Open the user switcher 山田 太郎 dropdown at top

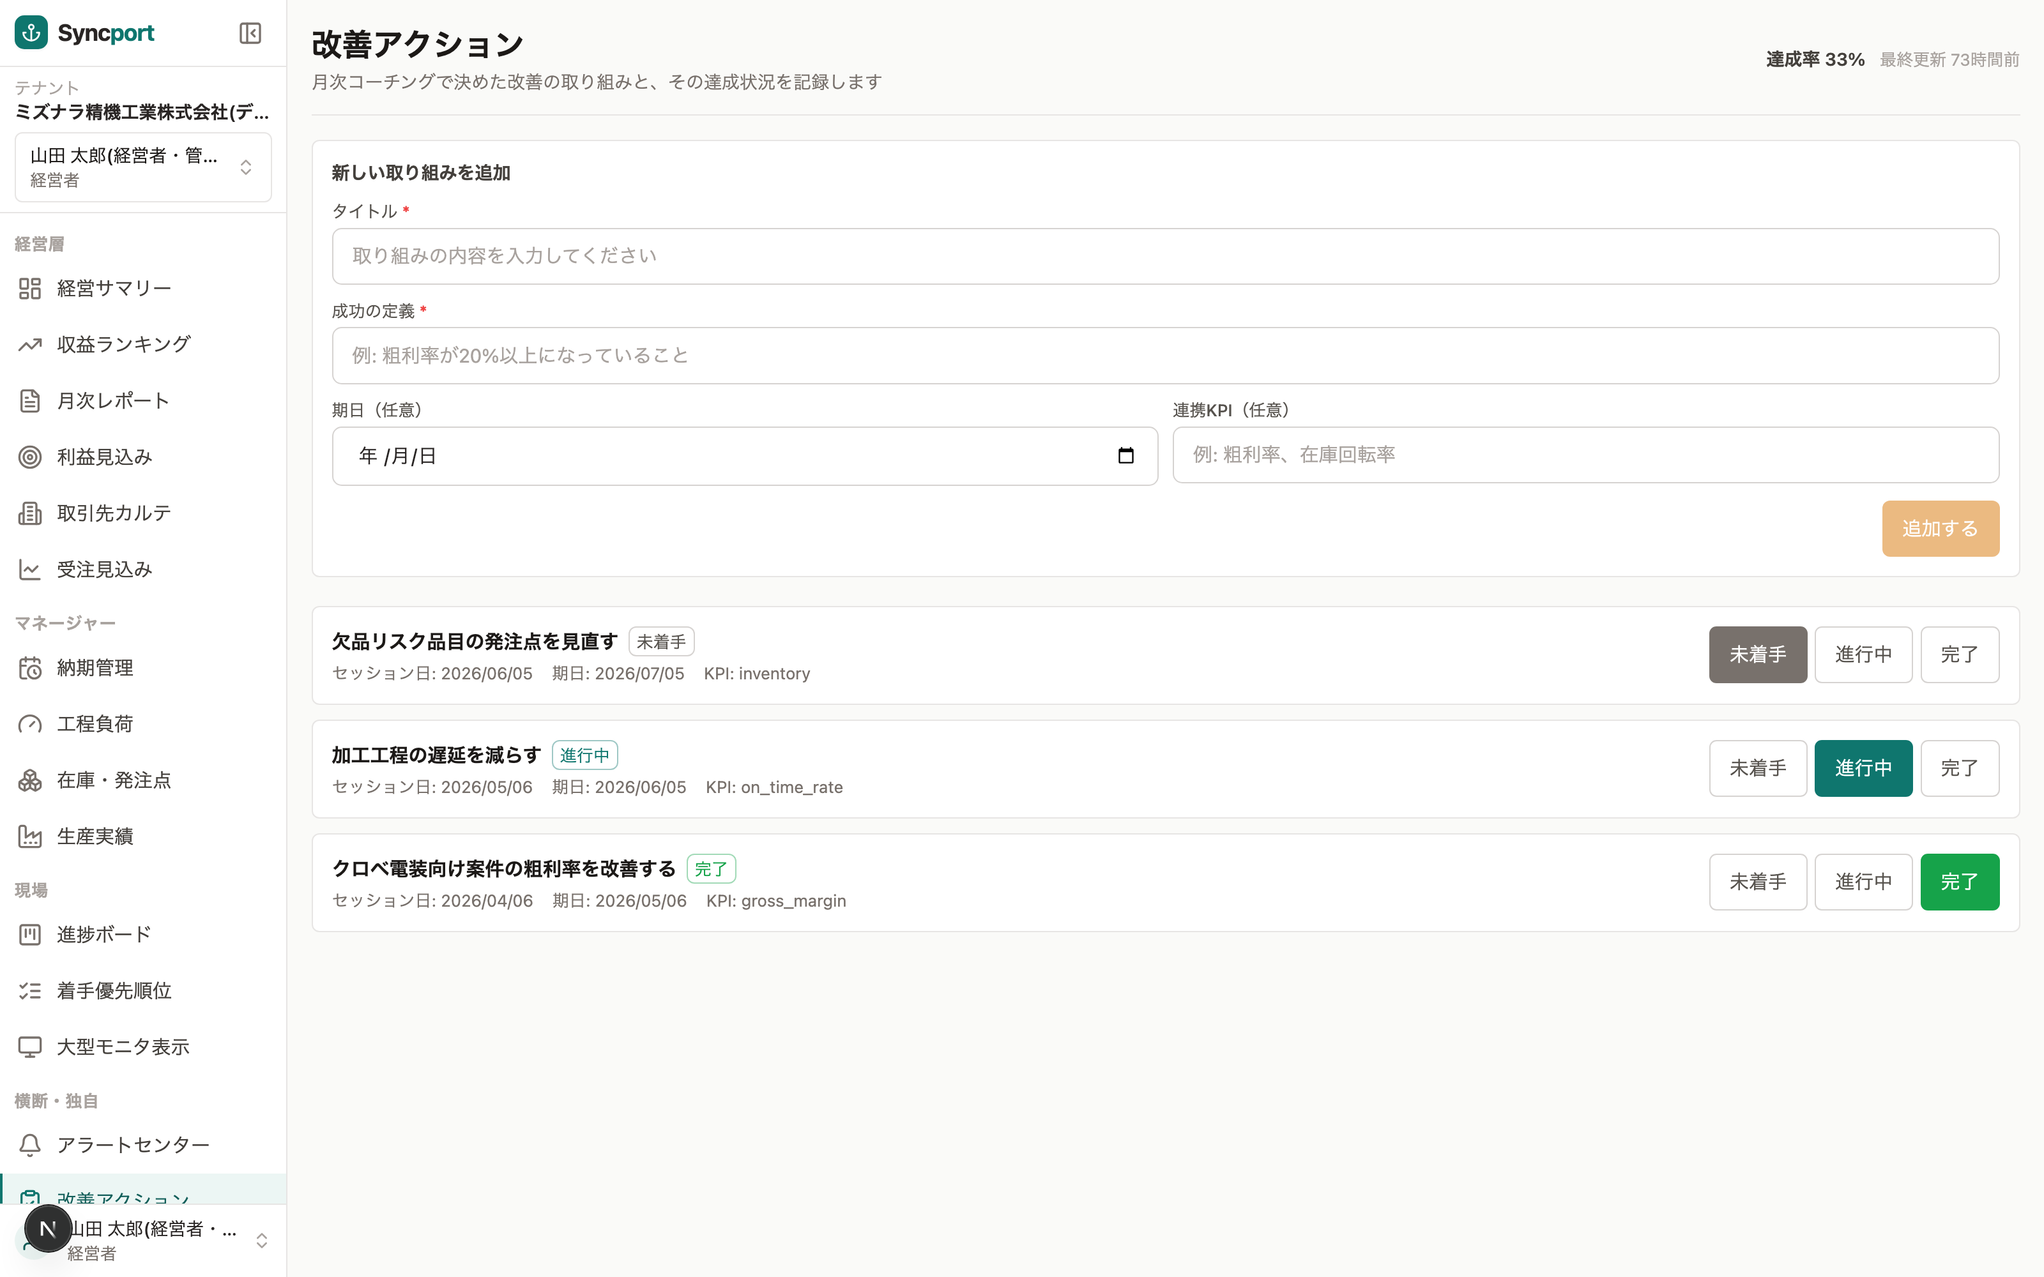[x=142, y=167]
